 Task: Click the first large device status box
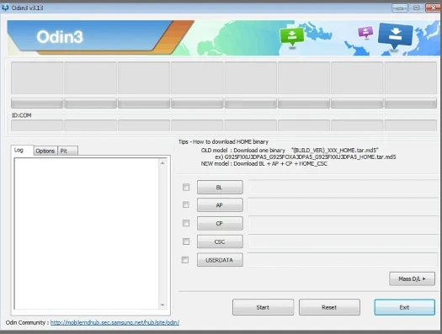(37, 78)
